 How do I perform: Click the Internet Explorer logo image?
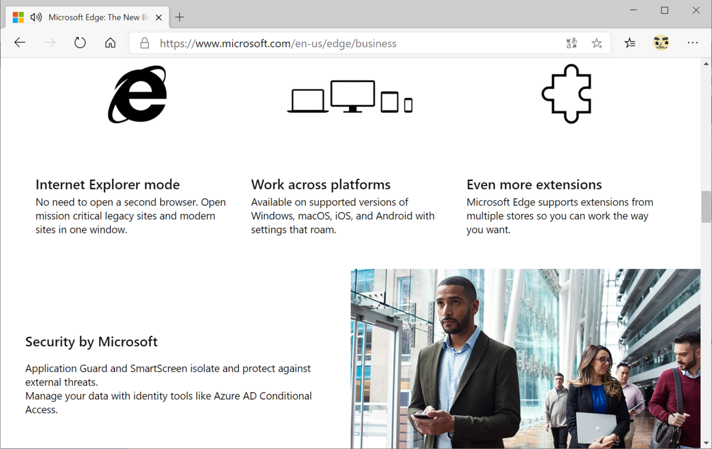(138, 94)
